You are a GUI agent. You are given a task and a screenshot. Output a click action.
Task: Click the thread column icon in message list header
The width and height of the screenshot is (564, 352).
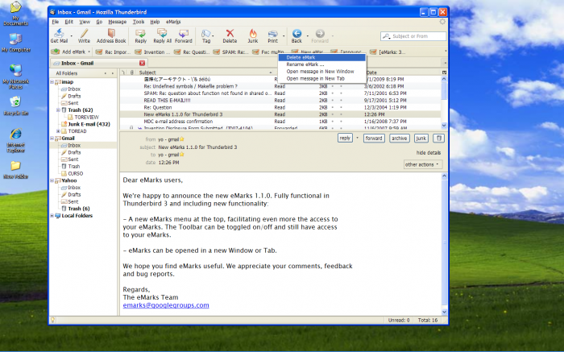click(123, 72)
